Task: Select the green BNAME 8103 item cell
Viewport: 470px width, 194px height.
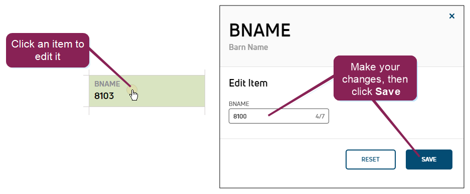Action: click(x=147, y=91)
